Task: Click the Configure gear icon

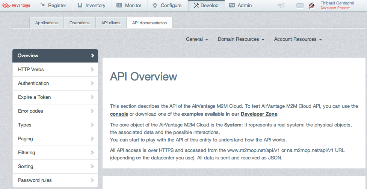Action: (155, 5)
